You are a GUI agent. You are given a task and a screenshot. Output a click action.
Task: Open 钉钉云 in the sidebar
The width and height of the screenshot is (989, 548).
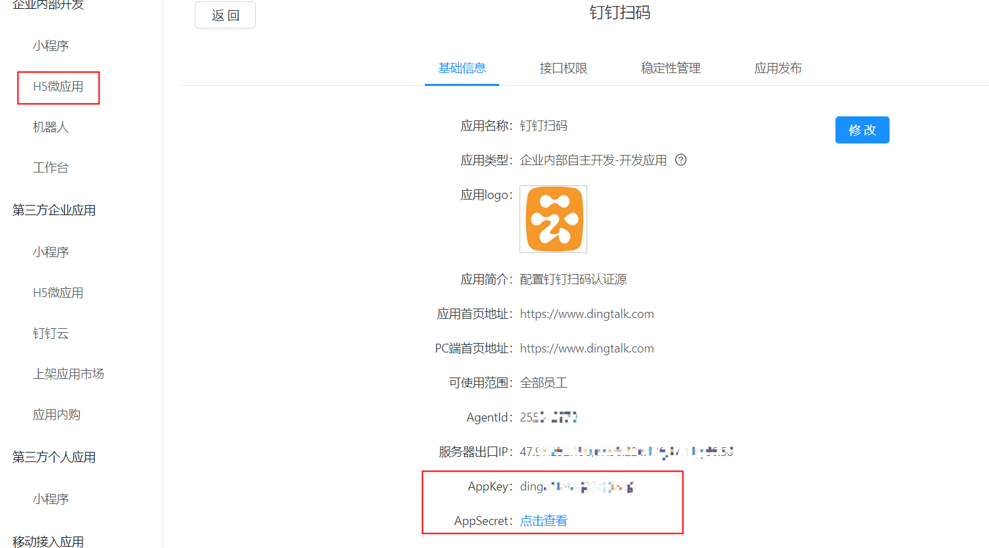click(51, 334)
